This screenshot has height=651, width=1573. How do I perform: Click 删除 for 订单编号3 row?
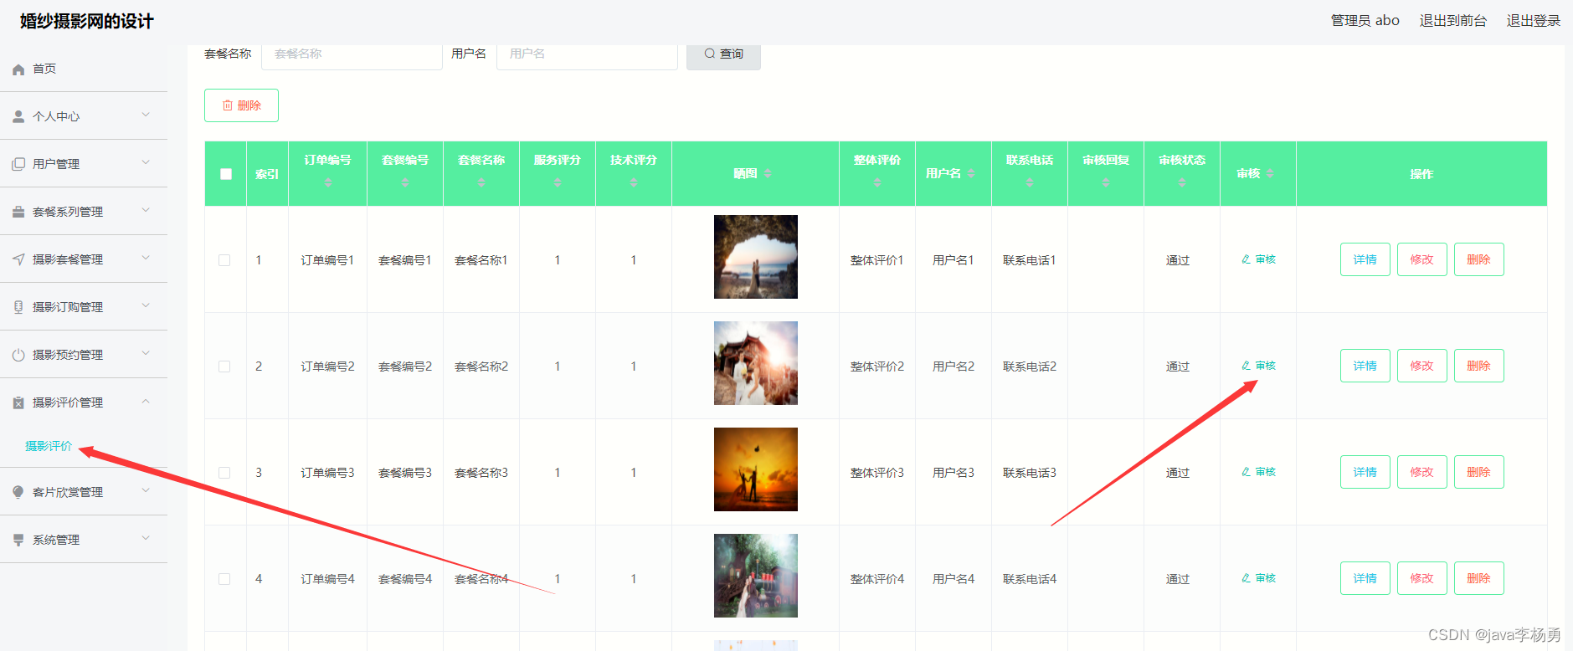[x=1479, y=472]
